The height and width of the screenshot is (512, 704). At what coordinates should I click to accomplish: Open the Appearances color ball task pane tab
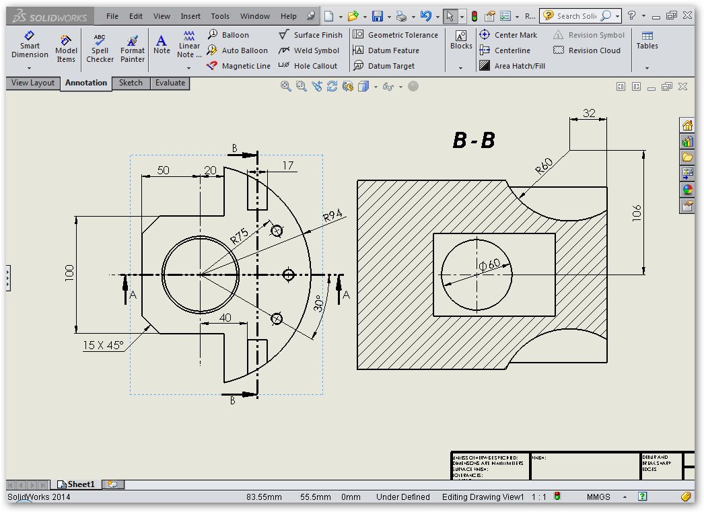point(687,189)
